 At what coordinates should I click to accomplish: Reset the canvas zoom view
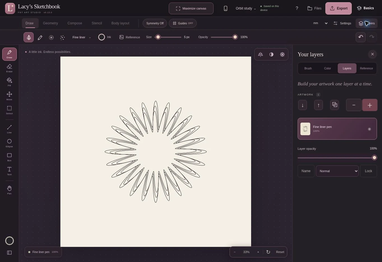(280, 252)
